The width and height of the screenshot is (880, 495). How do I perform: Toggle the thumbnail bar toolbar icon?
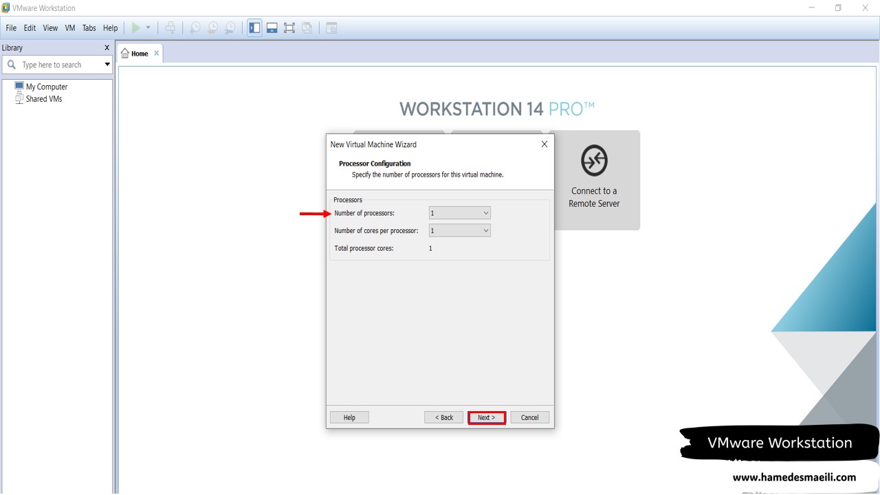click(x=272, y=28)
